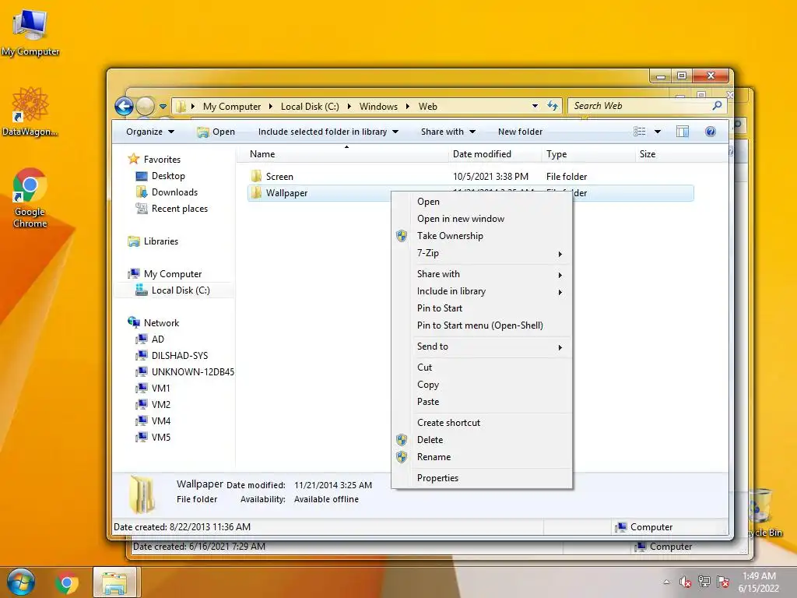Select the Wallpaper folder row
This screenshot has width=797, height=598.
click(470, 193)
